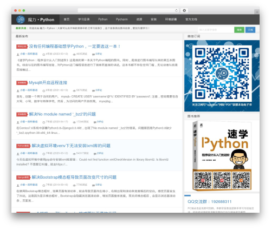Click the green search button
The width and height of the screenshot is (271, 229).
pyautogui.click(x=239, y=30)
